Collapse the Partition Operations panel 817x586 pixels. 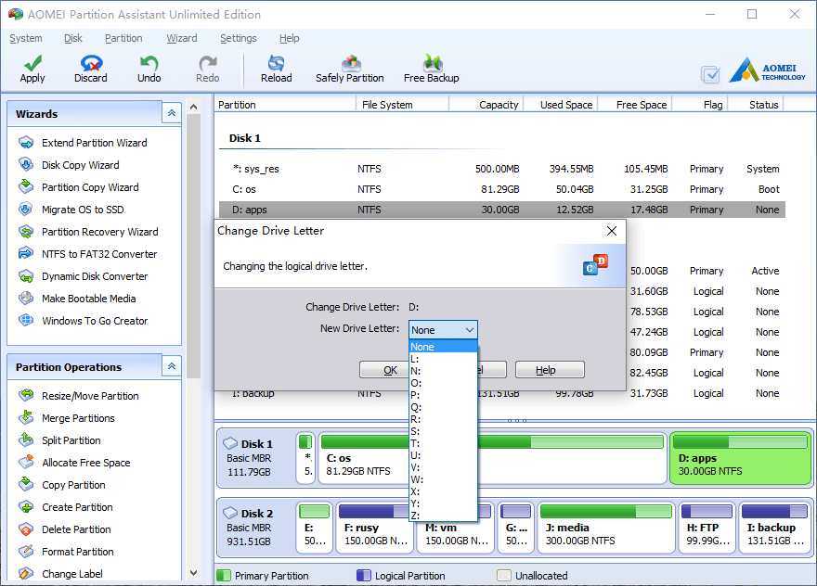click(172, 366)
